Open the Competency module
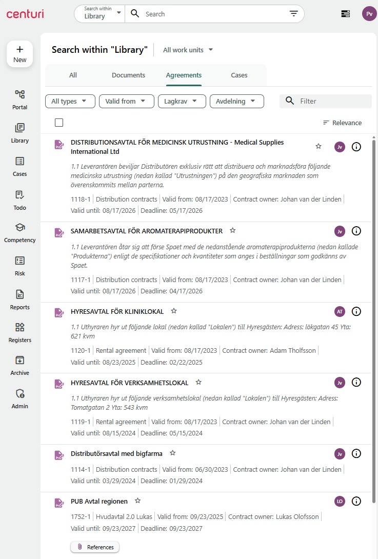This screenshot has width=378, height=559. click(19, 233)
